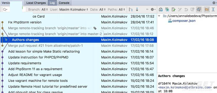
Task: Open the tool window gear menu
Action: pyautogui.click(x=214, y=3)
